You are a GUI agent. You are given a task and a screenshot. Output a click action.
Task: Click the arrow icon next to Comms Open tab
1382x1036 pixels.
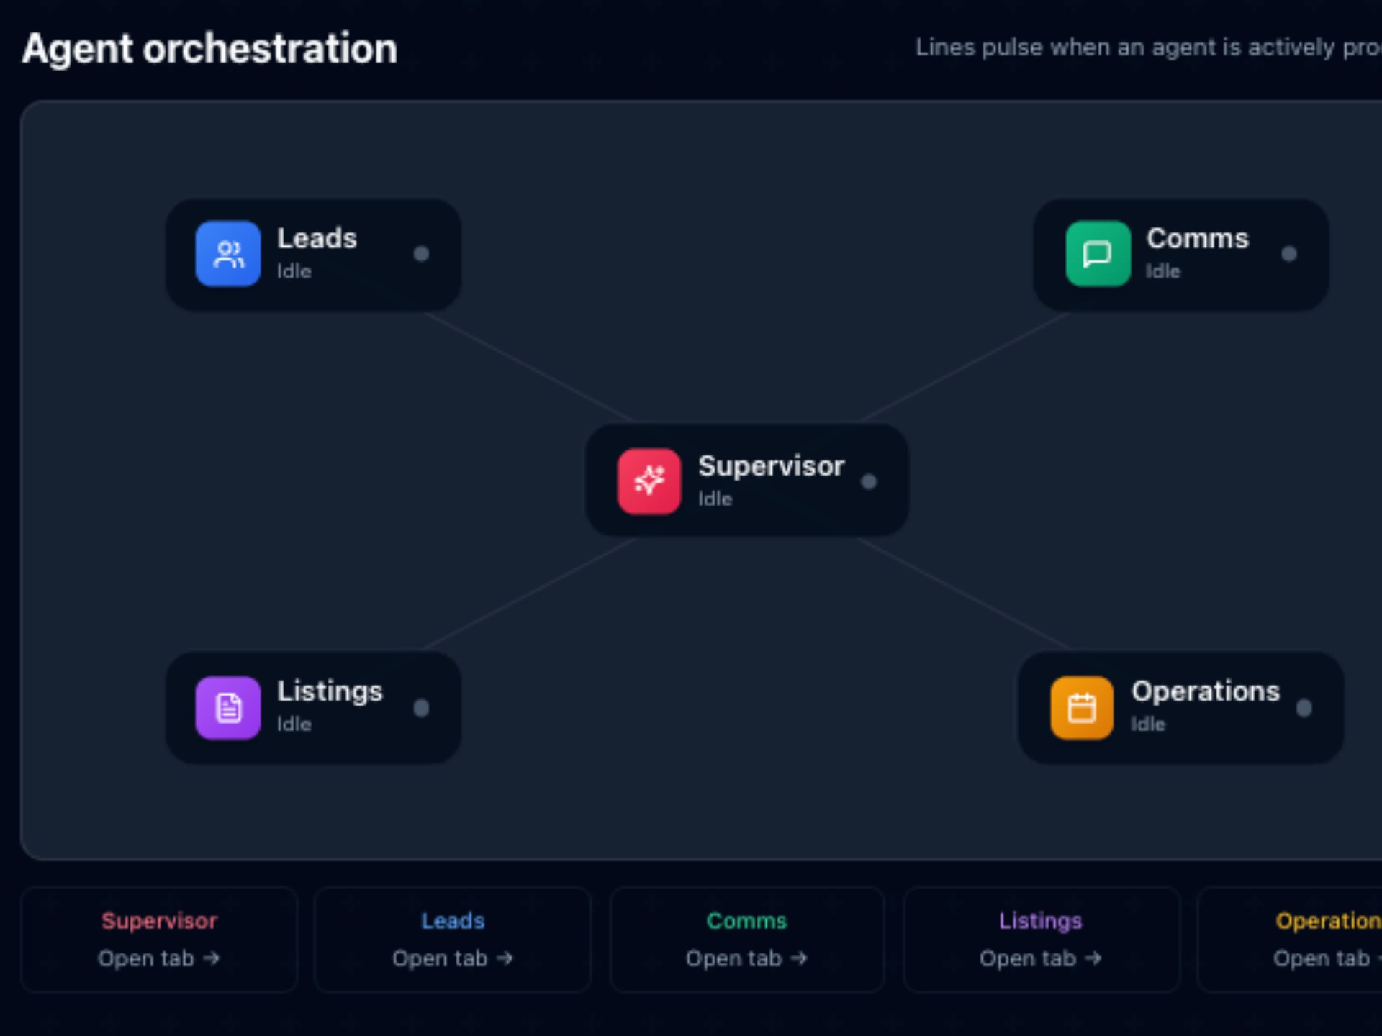(x=799, y=958)
